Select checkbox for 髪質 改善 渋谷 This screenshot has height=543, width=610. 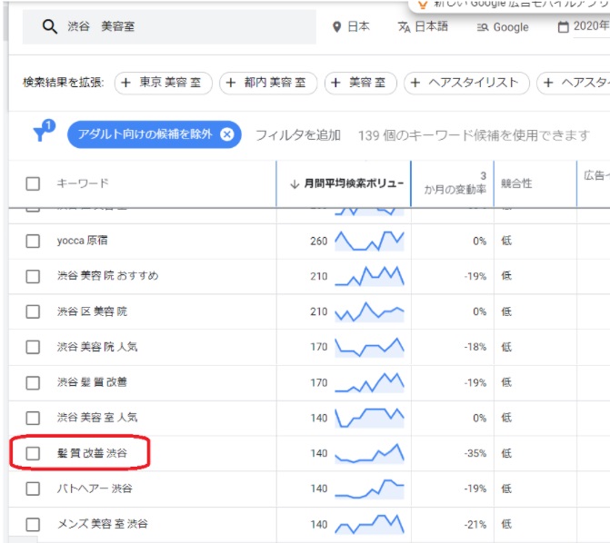click(33, 453)
